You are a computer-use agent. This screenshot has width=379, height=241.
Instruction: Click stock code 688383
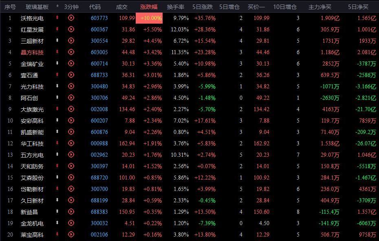click(x=99, y=212)
